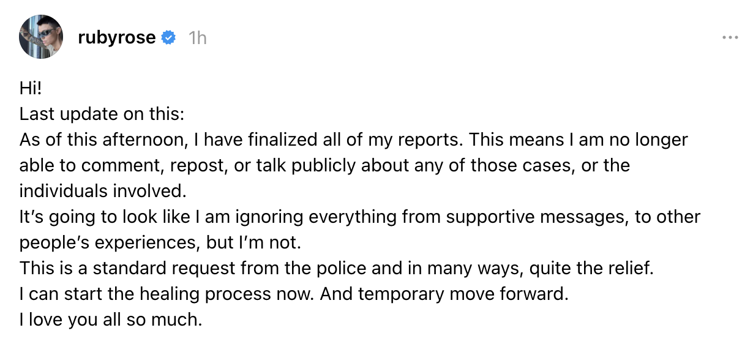Click the "individuals involved." line

[x=102, y=191]
